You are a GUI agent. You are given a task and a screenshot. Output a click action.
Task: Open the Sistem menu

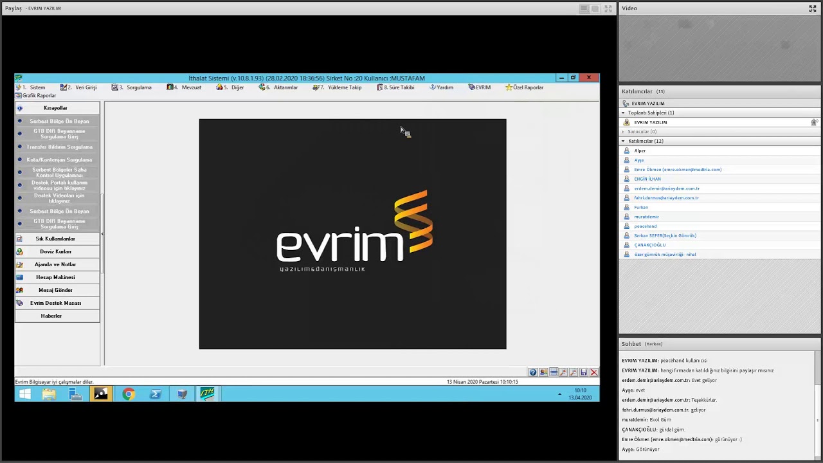point(32,87)
